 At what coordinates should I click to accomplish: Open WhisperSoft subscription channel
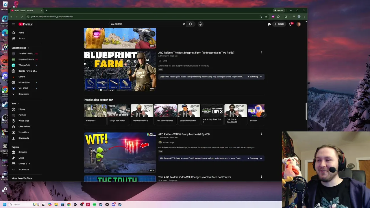[x=24, y=65]
